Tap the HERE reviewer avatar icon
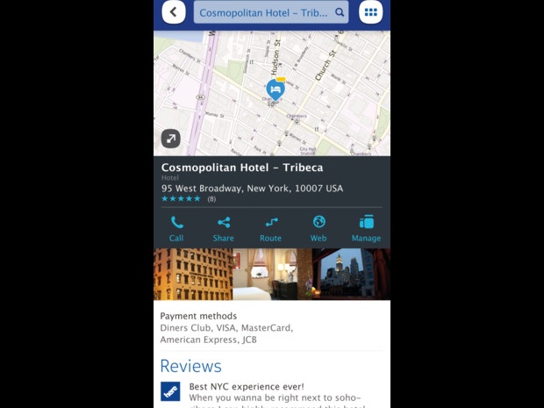The height and width of the screenshot is (408, 544). pos(170,391)
